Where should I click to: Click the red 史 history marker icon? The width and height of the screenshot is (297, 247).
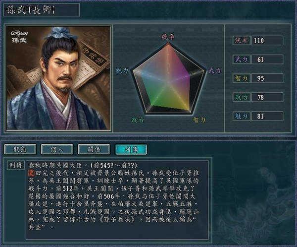pos(31,173)
